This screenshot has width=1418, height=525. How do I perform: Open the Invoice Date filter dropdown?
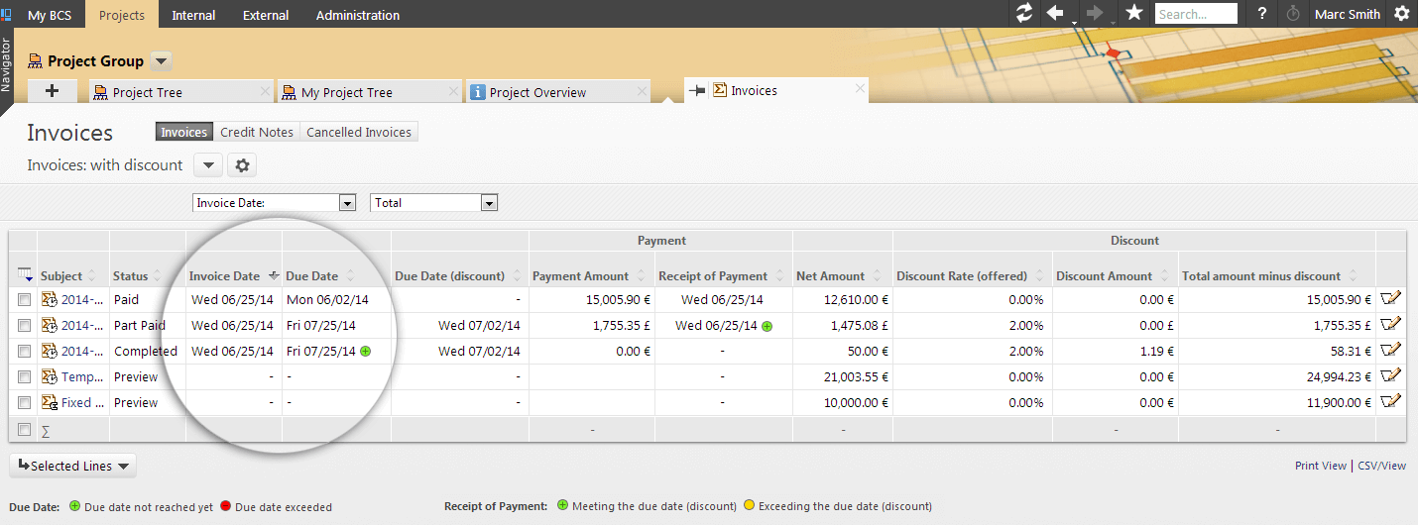[347, 203]
